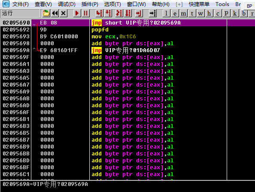Image resolution: width=255 pixels, height=192 pixels.
Task: Open the 插件(P) menu
Action: 90,4
